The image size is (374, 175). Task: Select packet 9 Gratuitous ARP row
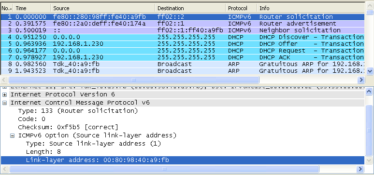183,71
